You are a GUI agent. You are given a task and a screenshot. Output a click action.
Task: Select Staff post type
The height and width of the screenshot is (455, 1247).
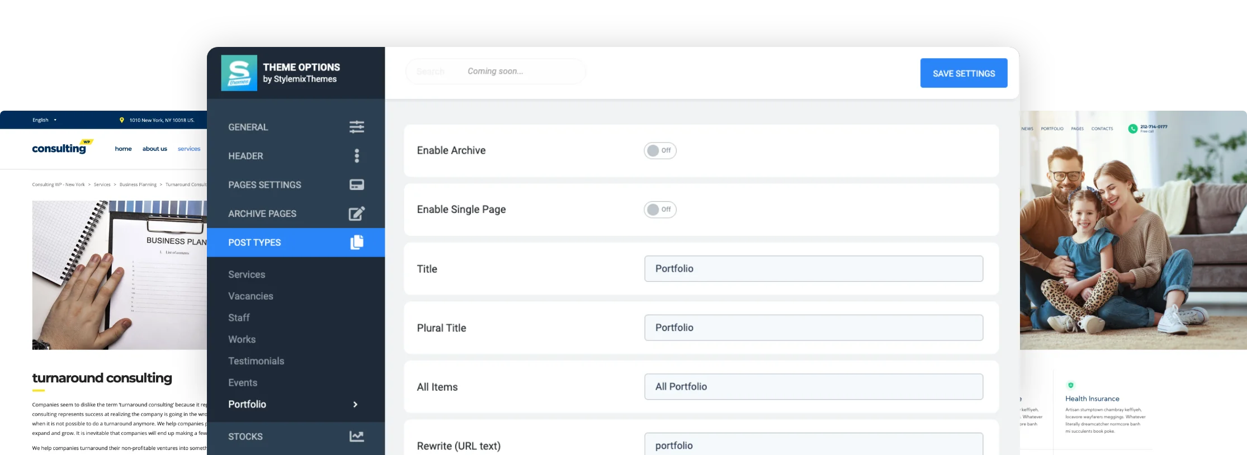coord(239,317)
